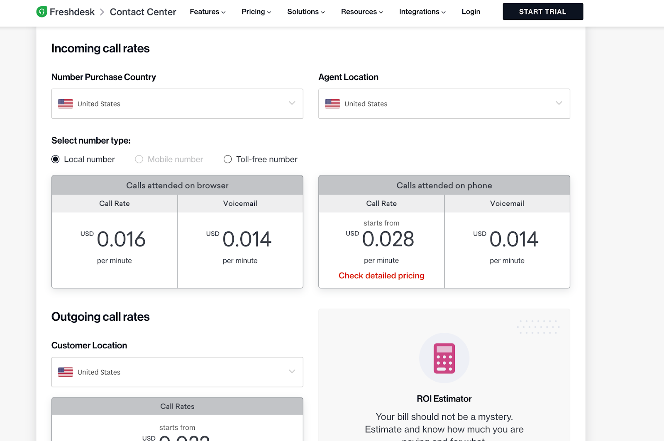The width and height of the screenshot is (664, 441).
Task: Click the breadcrumb arrow after Freshdesk
Action: [102, 12]
